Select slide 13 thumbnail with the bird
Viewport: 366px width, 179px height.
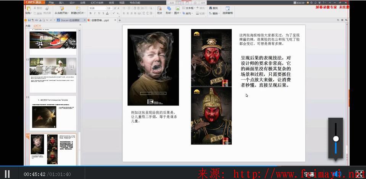click(53, 113)
